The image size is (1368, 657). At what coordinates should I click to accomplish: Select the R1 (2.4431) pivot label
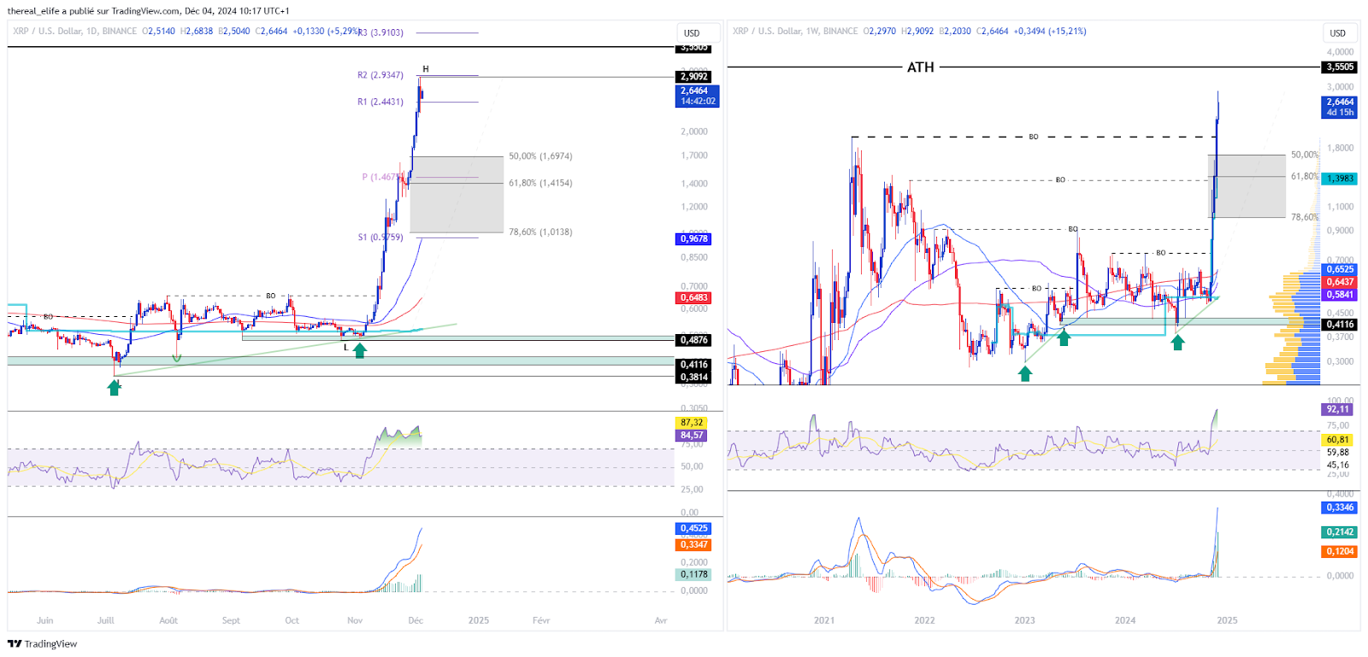point(380,102)
